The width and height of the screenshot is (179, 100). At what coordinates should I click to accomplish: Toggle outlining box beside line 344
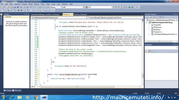click(x=39, y=74)
